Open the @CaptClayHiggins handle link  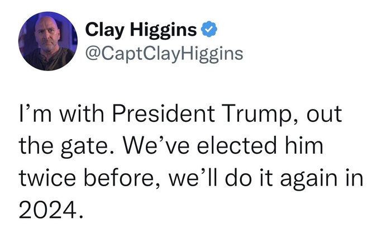click(x=164, y=53)
